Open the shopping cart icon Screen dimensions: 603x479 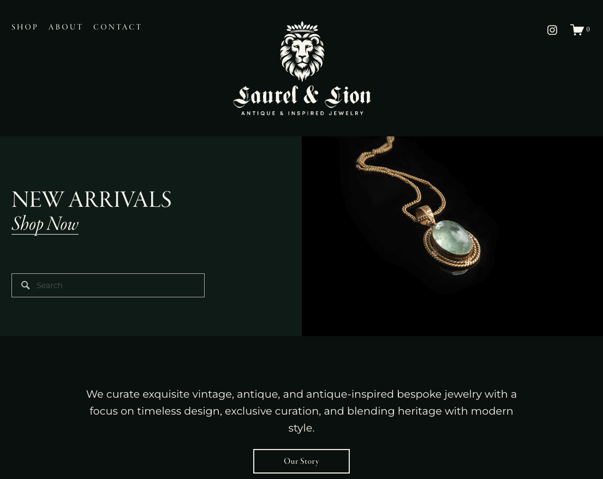[577, 29]
